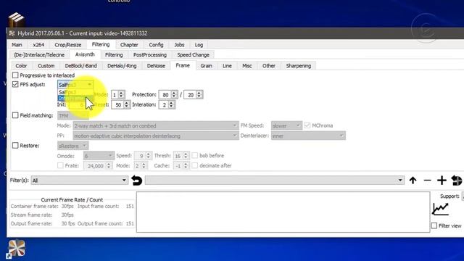Screen dimensions: 464x261
Task: Switch to the Custom filter tab
Action: (x=46, y=66)
